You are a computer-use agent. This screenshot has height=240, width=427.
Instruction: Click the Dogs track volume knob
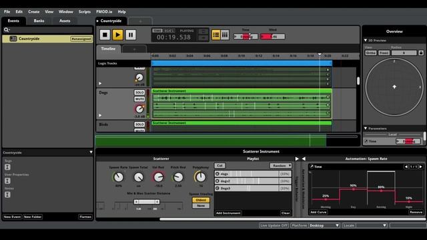pyautogui.click(x=139, y=109)
